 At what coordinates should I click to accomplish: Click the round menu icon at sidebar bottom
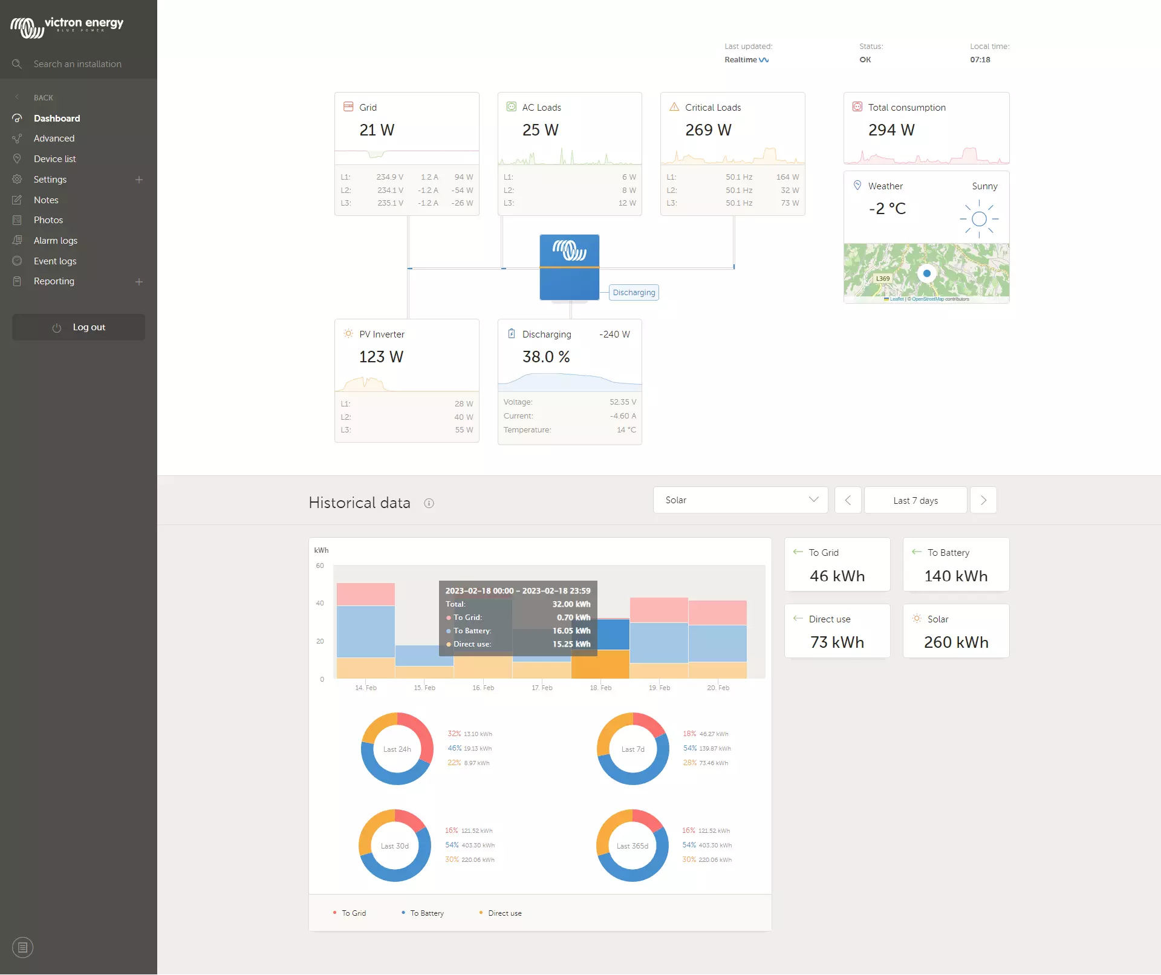point(22,947)
